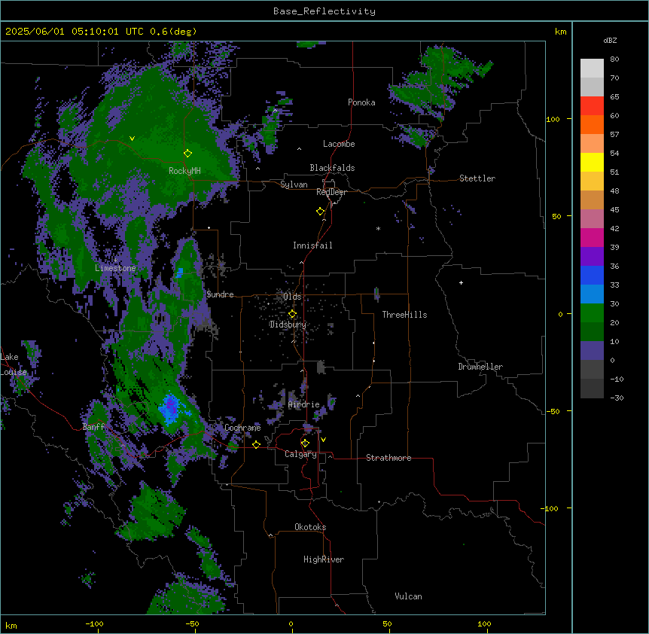Pick the red 60-65 dBZ legend swatch
Viewport: 649px width, 634px height.
pos(592,106)
